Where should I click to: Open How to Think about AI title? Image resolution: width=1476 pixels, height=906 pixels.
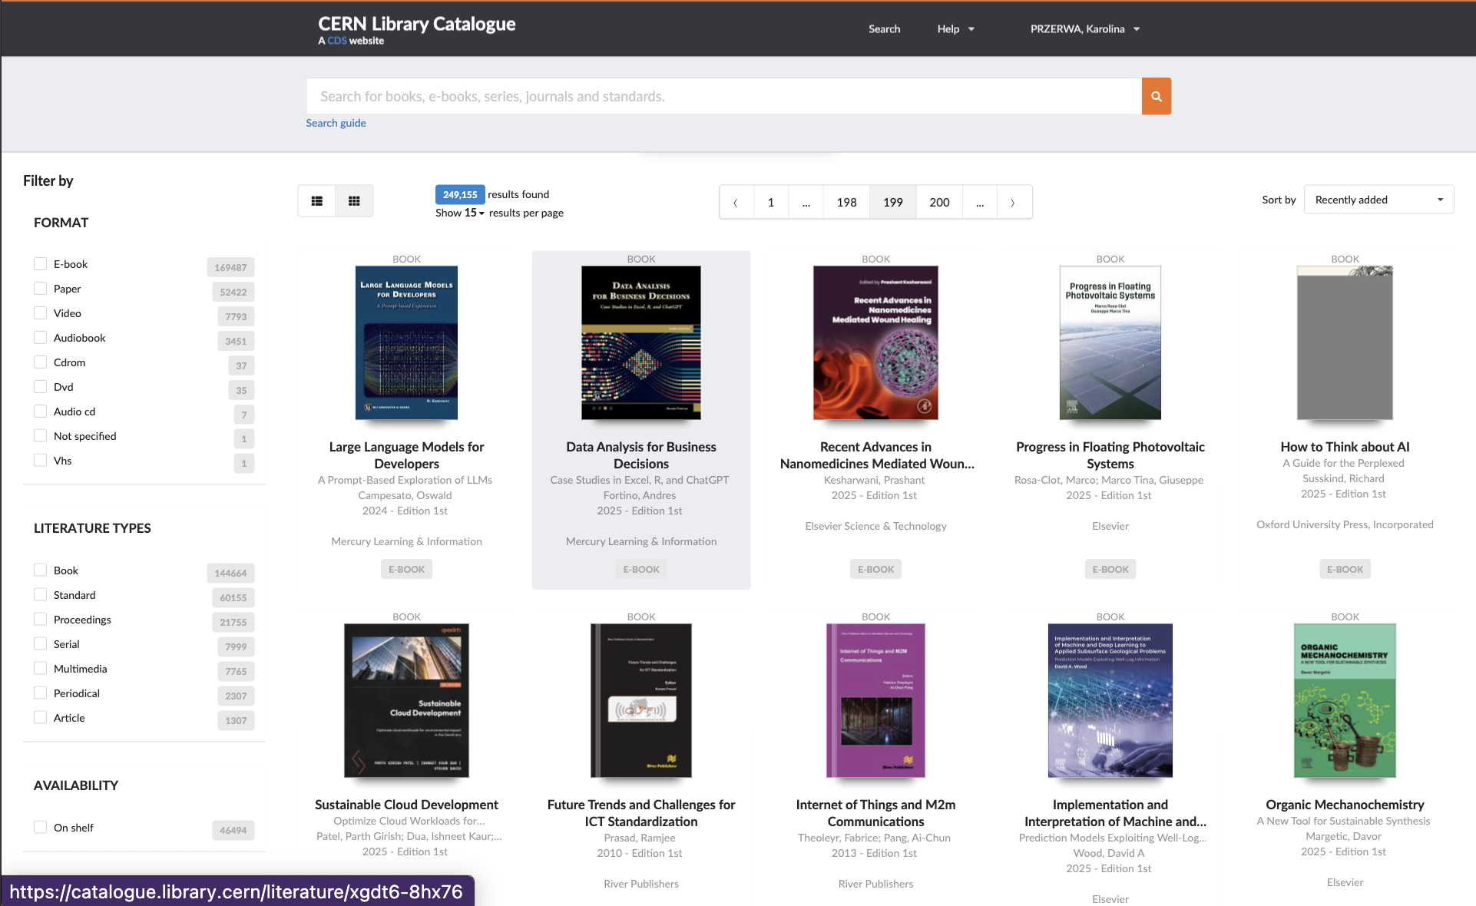1344,447
